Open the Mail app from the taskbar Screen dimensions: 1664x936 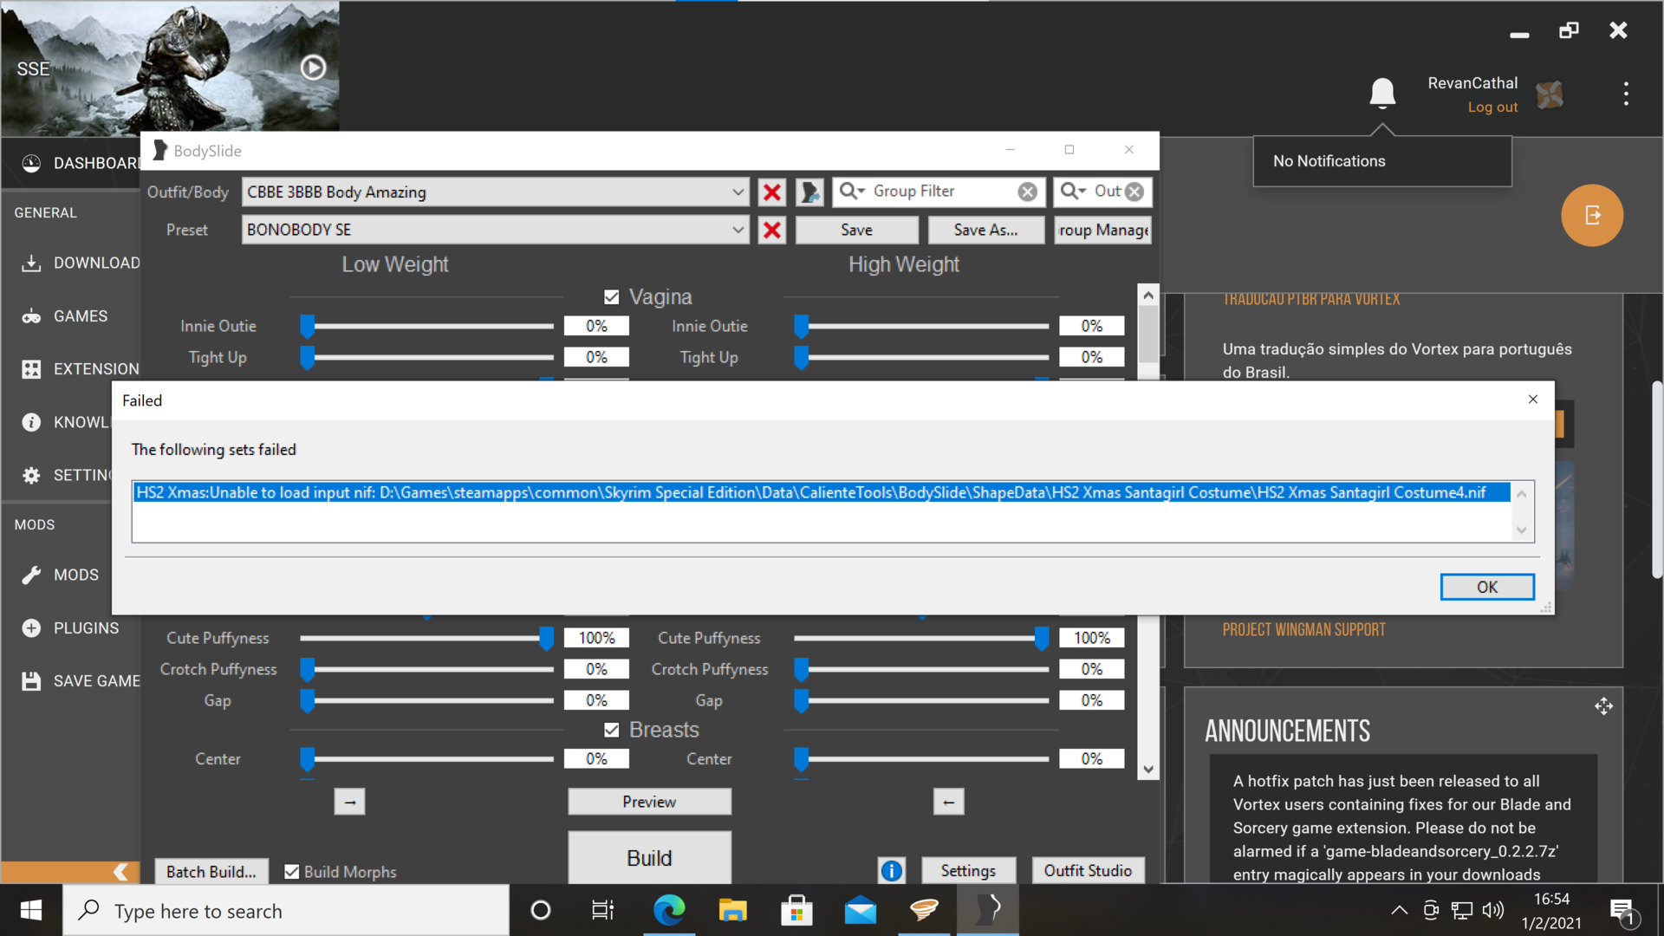860,911
